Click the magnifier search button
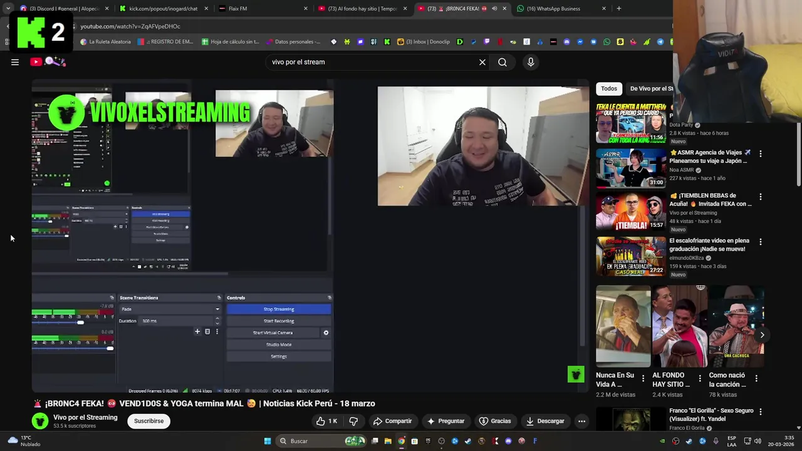 tap(503, 62)
